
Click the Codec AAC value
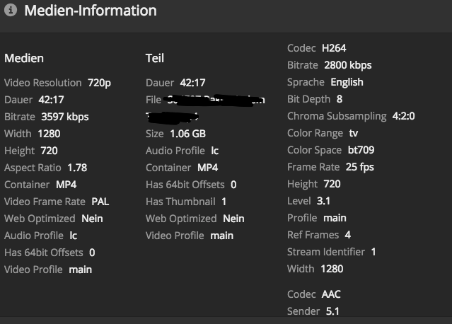point(332,294)
